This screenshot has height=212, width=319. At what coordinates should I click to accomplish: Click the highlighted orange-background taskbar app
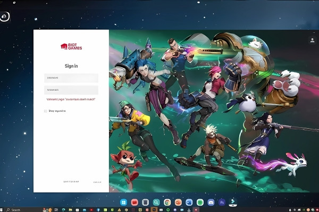tap(154, 209)
